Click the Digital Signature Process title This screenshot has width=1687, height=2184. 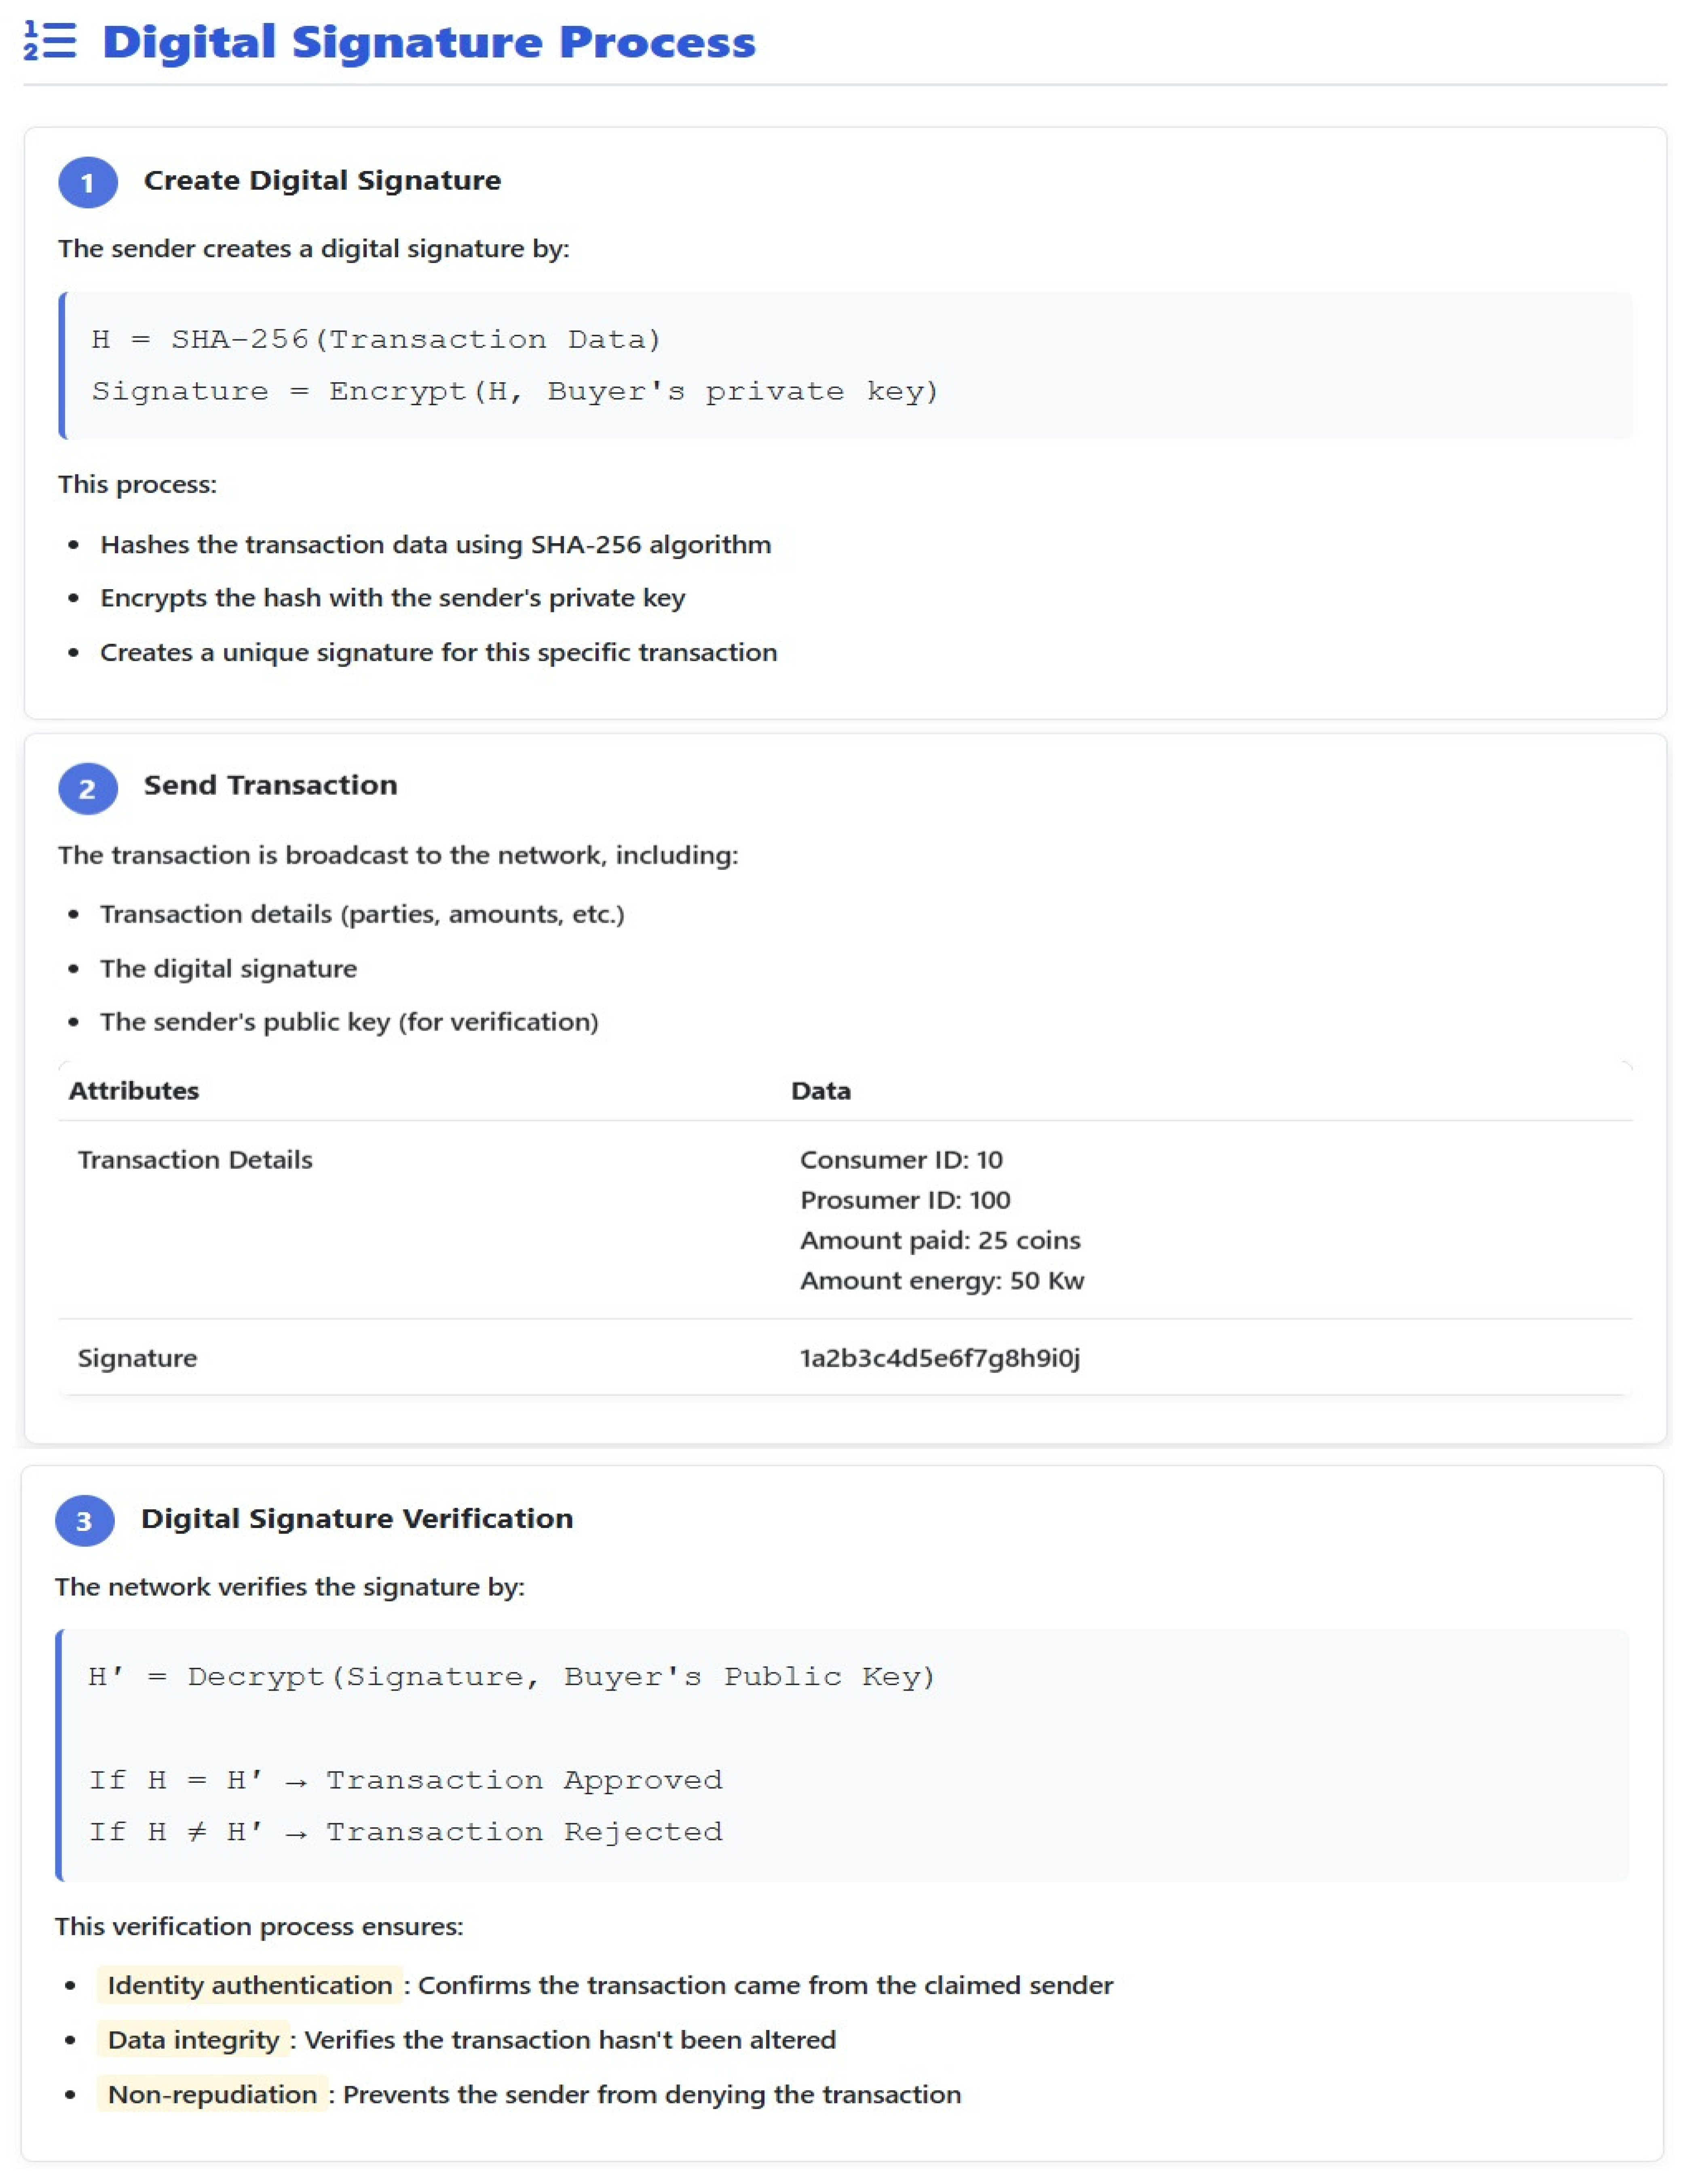coord(429,42)
